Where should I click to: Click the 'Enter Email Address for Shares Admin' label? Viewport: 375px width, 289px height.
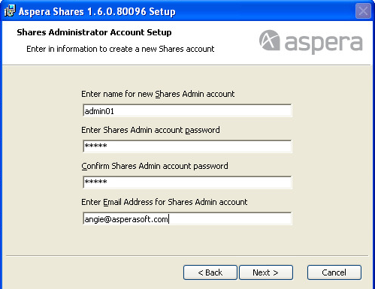pyautogui.click(x=164, y=202)
